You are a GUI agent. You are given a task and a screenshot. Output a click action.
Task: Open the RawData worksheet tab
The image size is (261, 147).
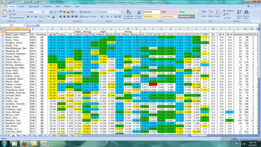[63, 136]
